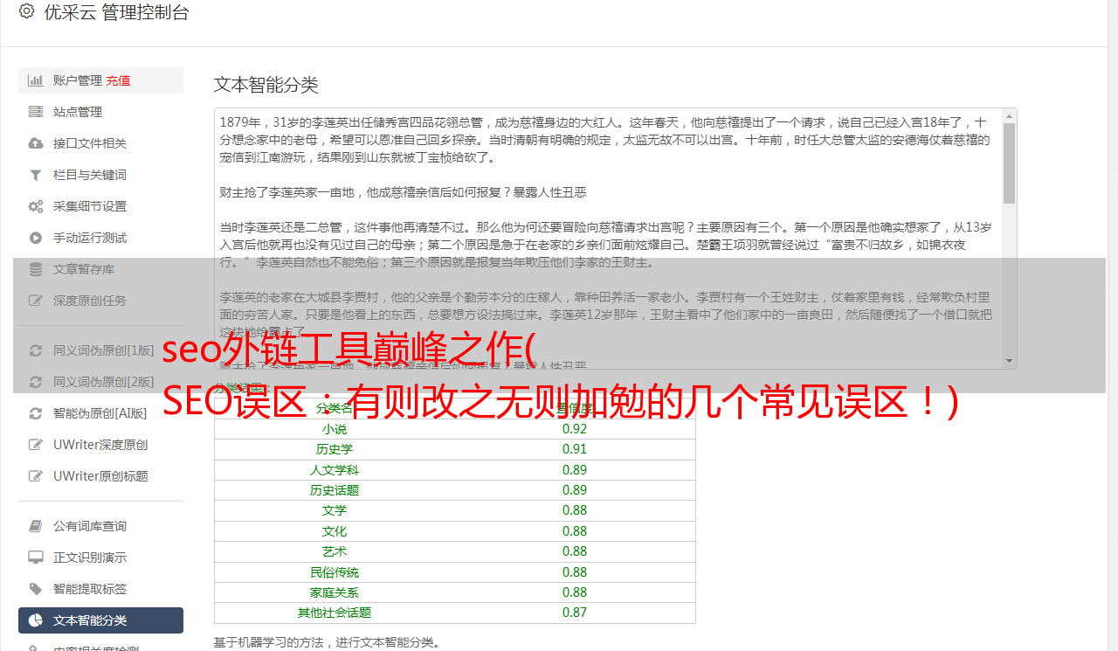Open 账户管理 menu item
Image resolution: width=1118 pixels, height=651 pixels.
click(x=100, y=80)
